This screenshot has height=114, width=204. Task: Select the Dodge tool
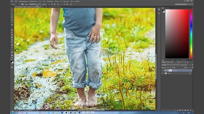(x=12, y=42)
